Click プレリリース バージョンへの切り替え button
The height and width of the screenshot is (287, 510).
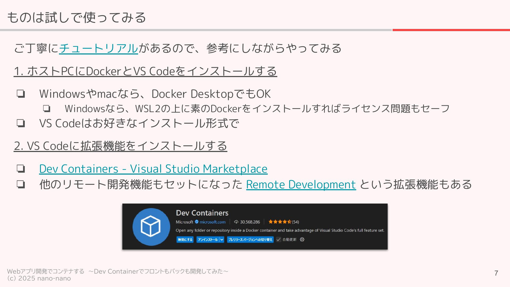coord(250,240)
